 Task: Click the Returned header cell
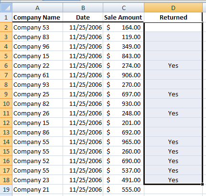173,17
